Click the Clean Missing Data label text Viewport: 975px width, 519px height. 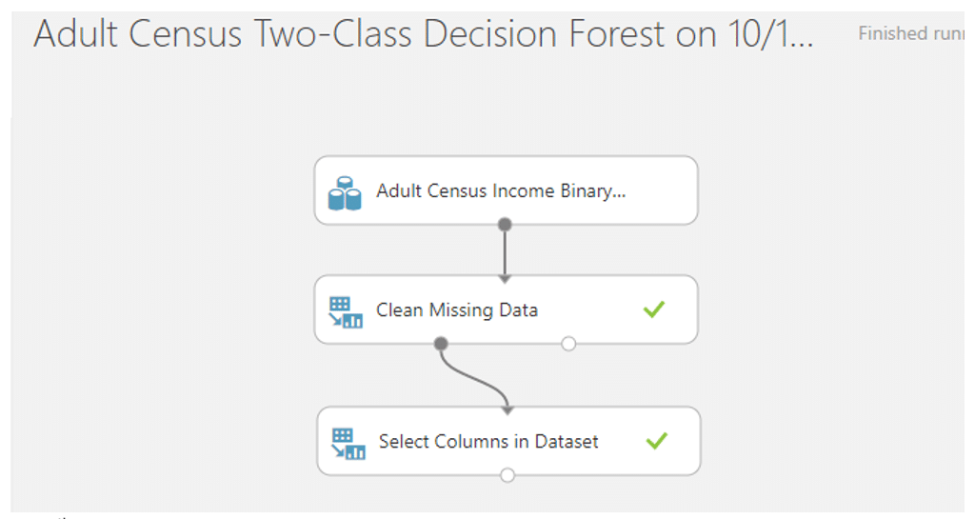click(457, 309)
